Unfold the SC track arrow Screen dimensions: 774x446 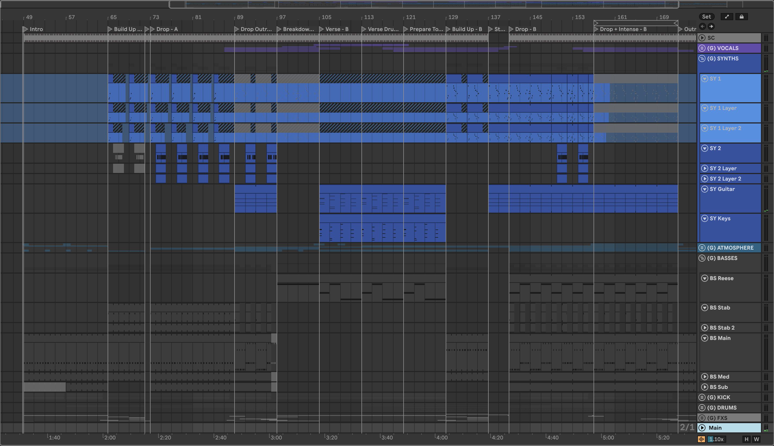(702, 38)
